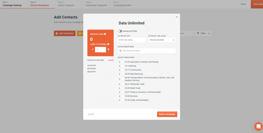The image size is (263, 133).
Task: Open the chat bubble icon in corner
Action: tap(258, 126)
